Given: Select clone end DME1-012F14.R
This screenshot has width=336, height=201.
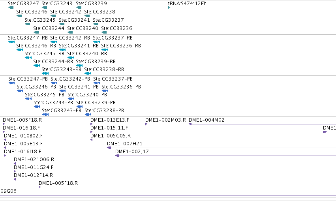Looking at the screenshot, I should point(34,175).
